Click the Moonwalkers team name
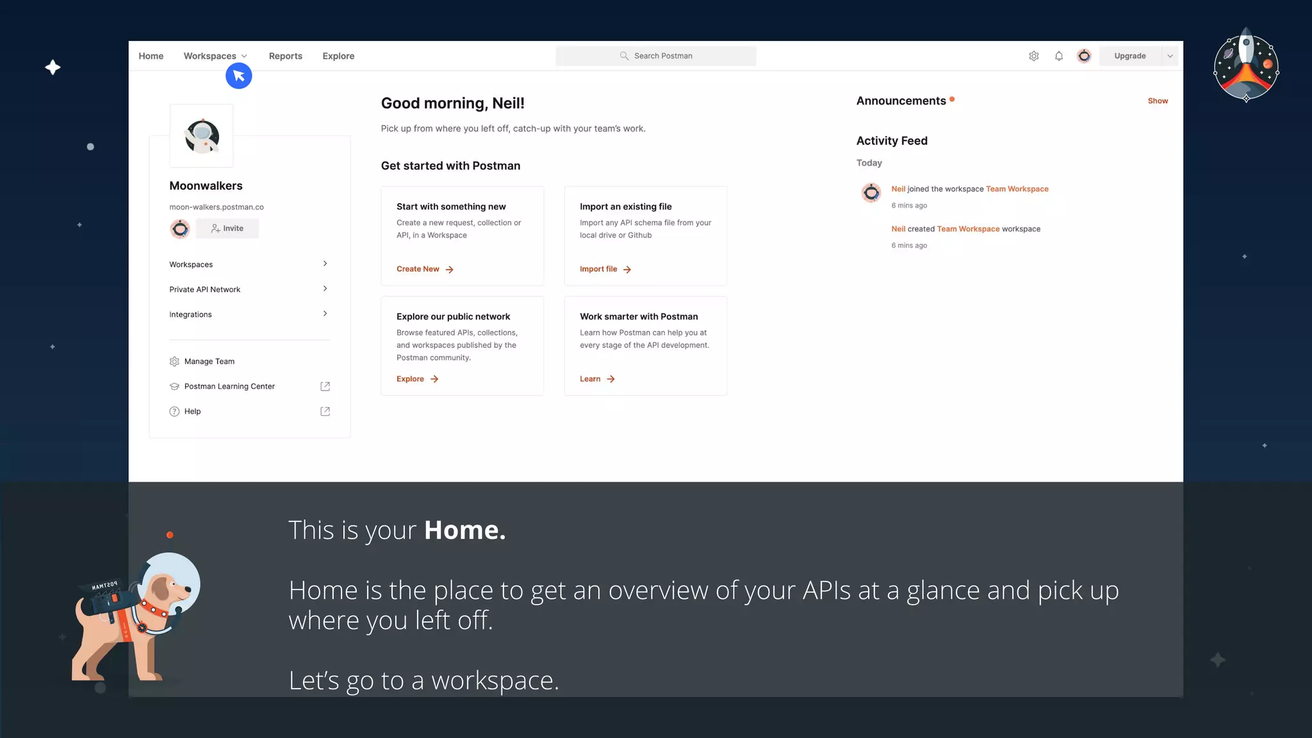 point(206,186)
